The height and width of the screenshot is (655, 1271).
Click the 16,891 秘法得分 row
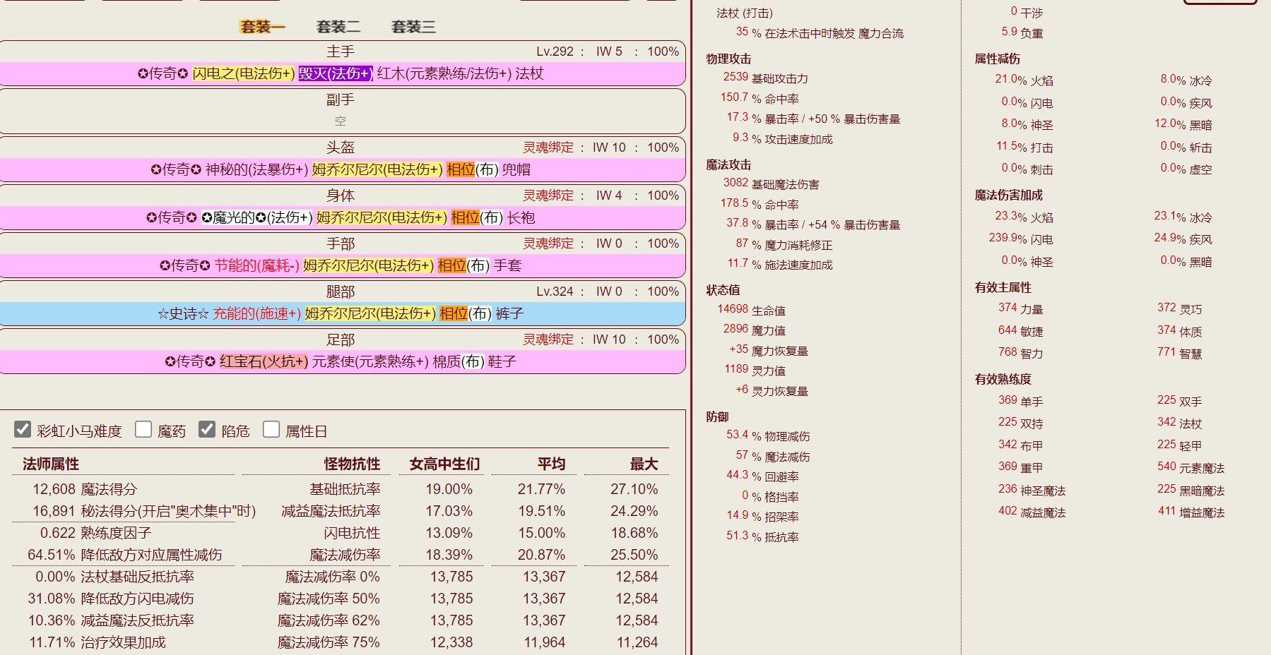coord(144,511)
